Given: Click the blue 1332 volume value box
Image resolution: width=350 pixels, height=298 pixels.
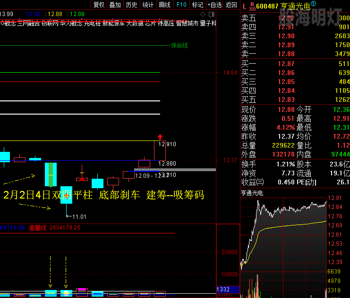Looking at the screenshot, I should pos(228,290).
